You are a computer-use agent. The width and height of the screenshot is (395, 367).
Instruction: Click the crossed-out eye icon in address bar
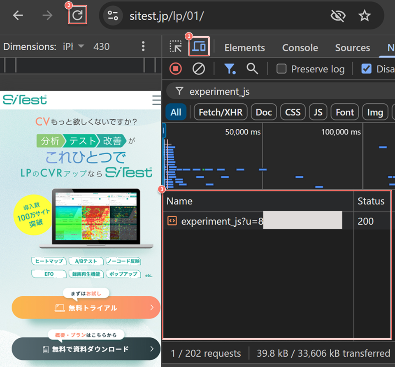pos(338,16)
